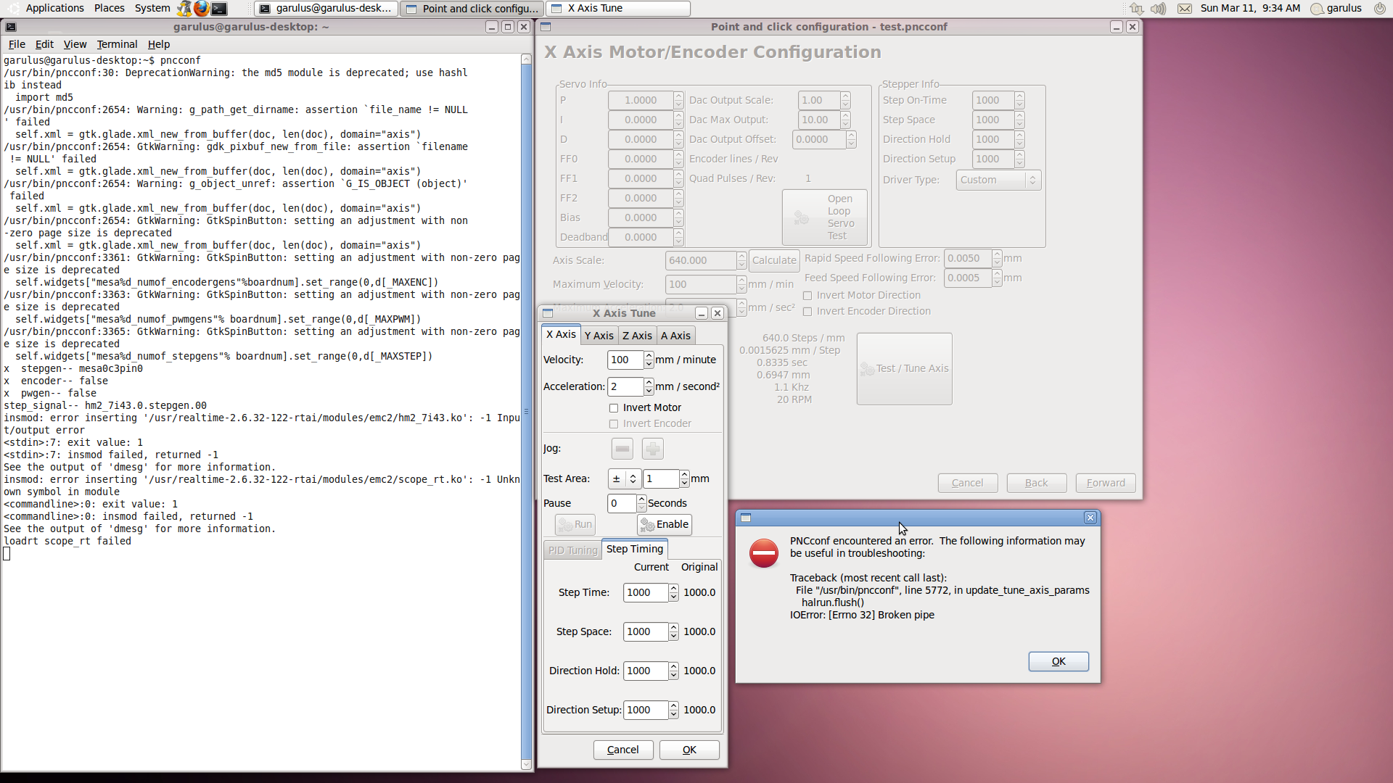Screen dimensions: 1393x783
Task: Click OK in the error dialog
Action: click(x=1058, y=661)
